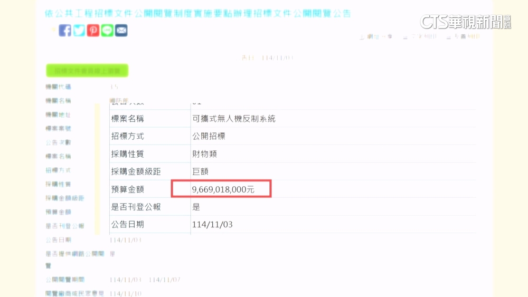
Task: Click the green bid-document browse button
Action: click(87, 71)
